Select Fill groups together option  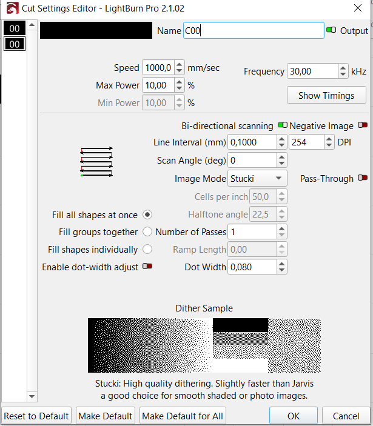point(147,231)
